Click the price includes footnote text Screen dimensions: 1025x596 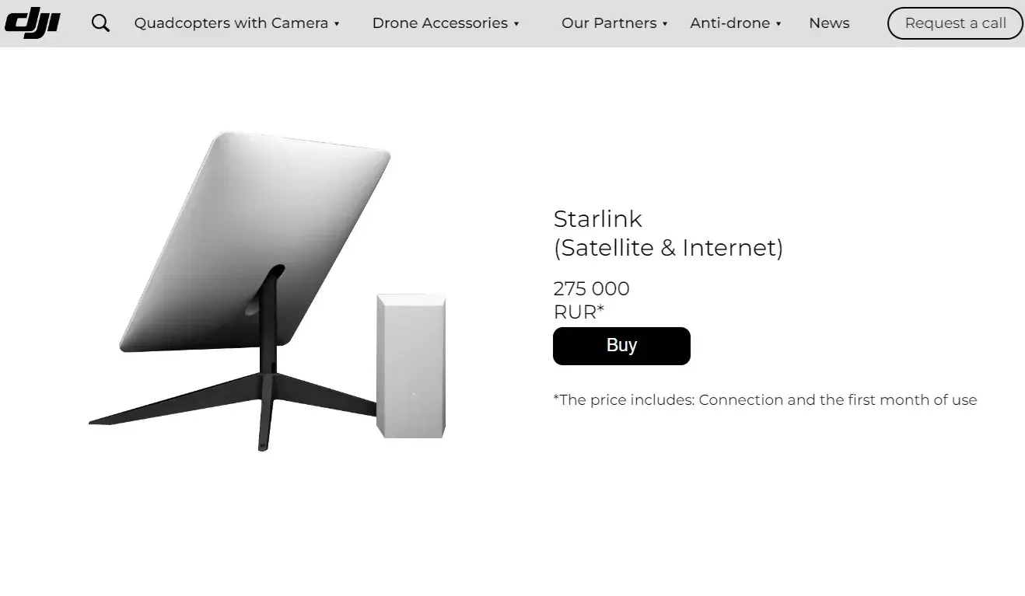765,400
